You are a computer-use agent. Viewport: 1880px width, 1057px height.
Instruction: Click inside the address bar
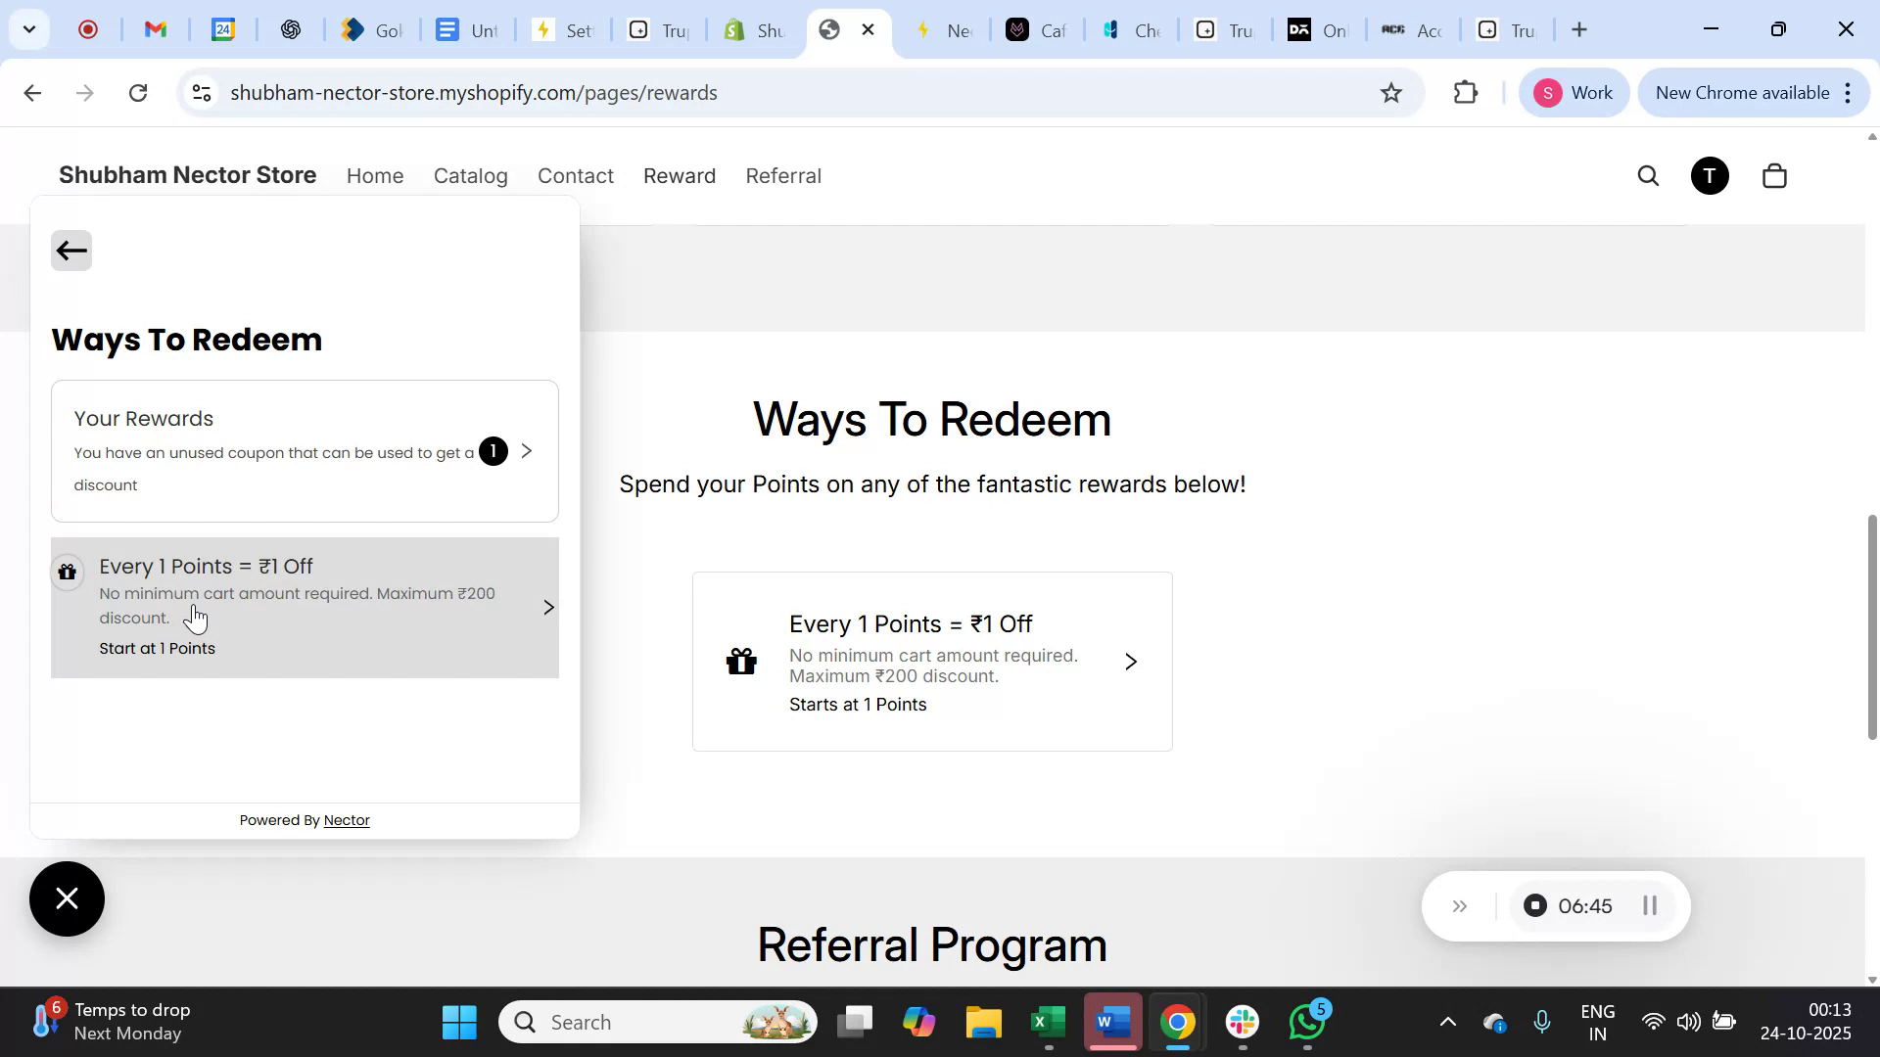tap(685, 92)
